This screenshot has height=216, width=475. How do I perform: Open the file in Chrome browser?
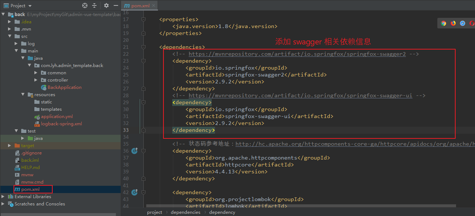[444, 23]
